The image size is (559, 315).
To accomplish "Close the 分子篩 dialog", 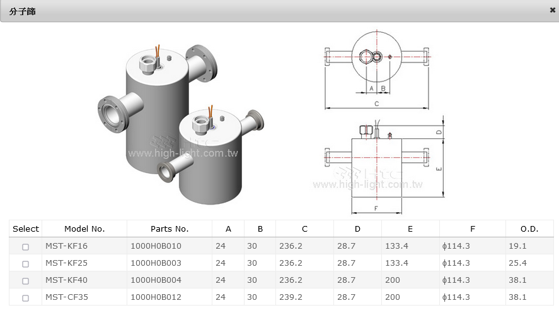I will pyautogui.click(x=552, y=10).
